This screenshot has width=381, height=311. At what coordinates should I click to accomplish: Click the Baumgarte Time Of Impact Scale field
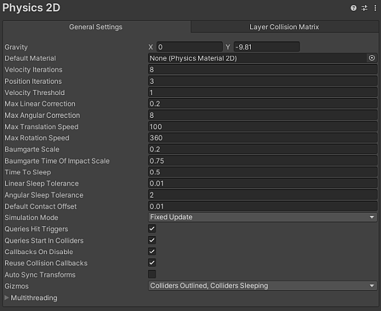tap(262, 161)
